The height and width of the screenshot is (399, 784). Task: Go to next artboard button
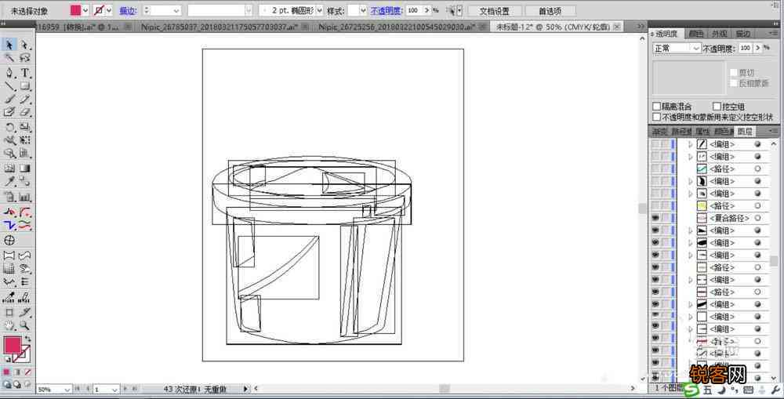pos(125,389)
